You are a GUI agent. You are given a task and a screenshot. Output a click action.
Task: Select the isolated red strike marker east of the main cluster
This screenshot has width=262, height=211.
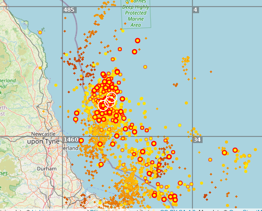122,99
